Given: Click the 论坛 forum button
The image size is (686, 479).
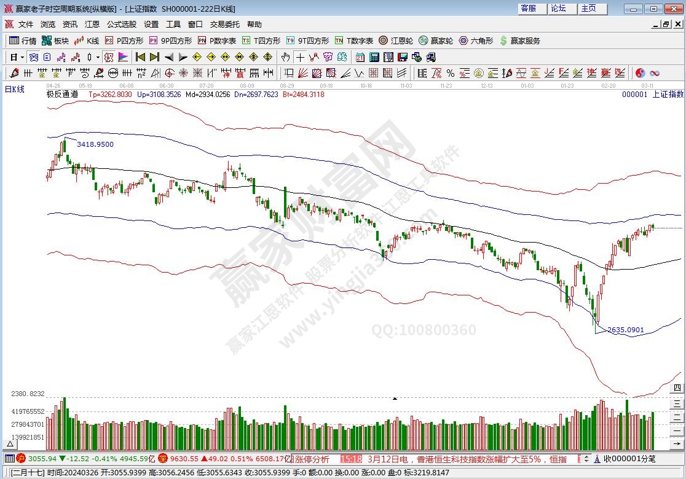Looking at the screenshot, I should click(x=558, y=9).
